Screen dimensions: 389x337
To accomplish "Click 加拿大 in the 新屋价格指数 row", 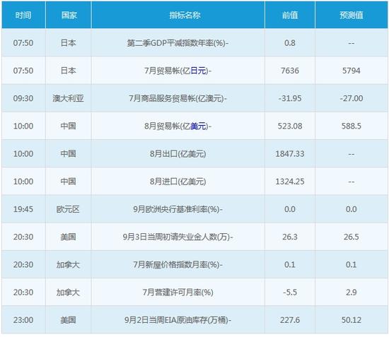I will pyautogui.click(x=68, y=265).
